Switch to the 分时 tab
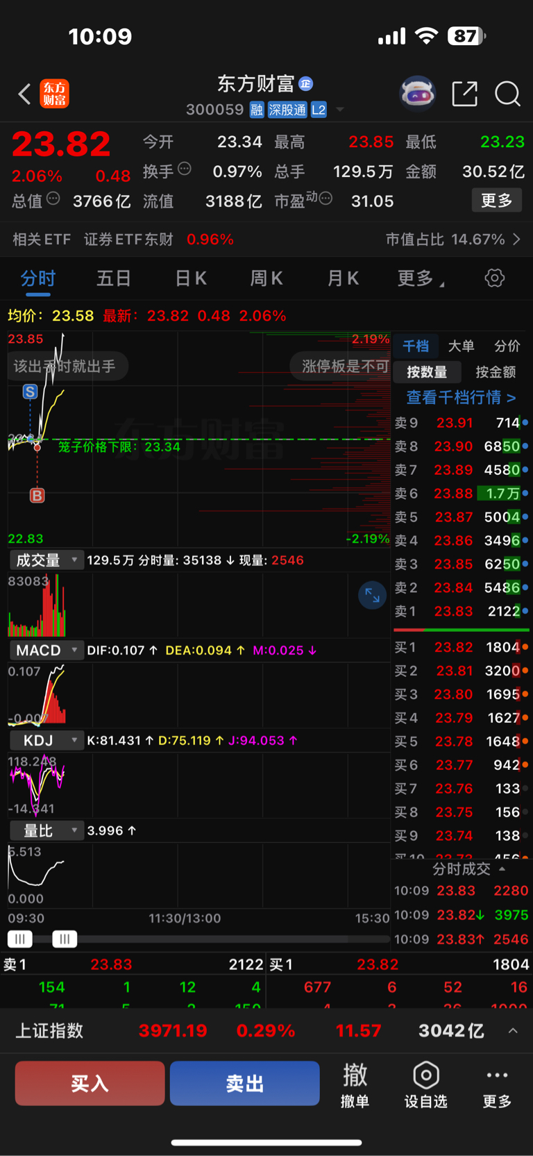 (37, 279)
